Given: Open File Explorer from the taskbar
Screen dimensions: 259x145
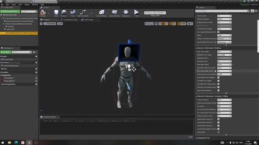Looking at the screenshot, I should [x=9, y=143].
